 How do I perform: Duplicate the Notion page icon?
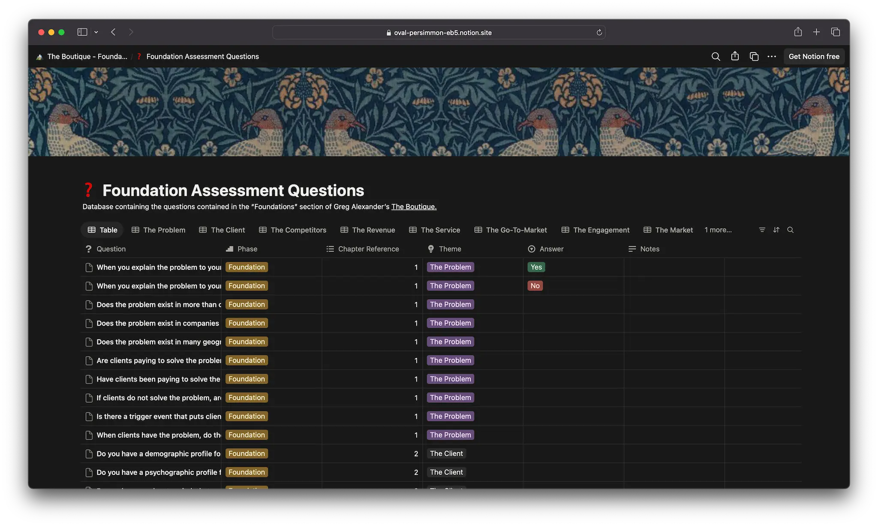(x=754, y=57)
